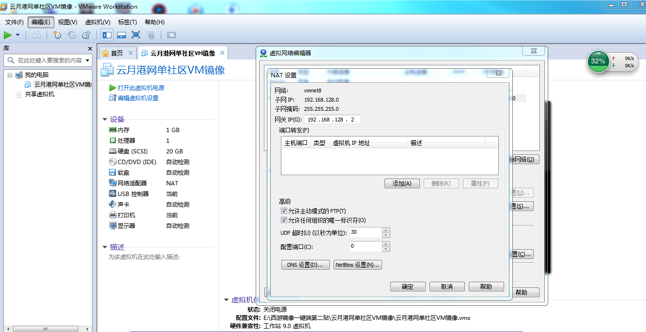Take a snapshot with the toolbar clock icon

[57, 35]
